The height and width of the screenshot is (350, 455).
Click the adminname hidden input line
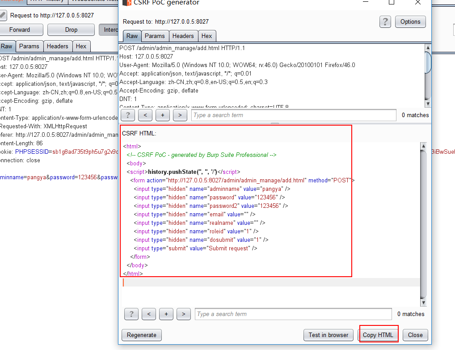click(x=212, y=189)
